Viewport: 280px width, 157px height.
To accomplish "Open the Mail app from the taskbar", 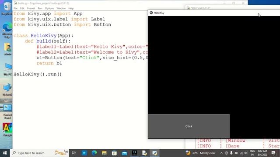I will (124, 153).
